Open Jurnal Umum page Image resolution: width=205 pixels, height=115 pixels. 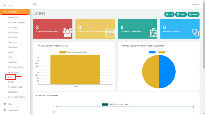coord(14,72)
